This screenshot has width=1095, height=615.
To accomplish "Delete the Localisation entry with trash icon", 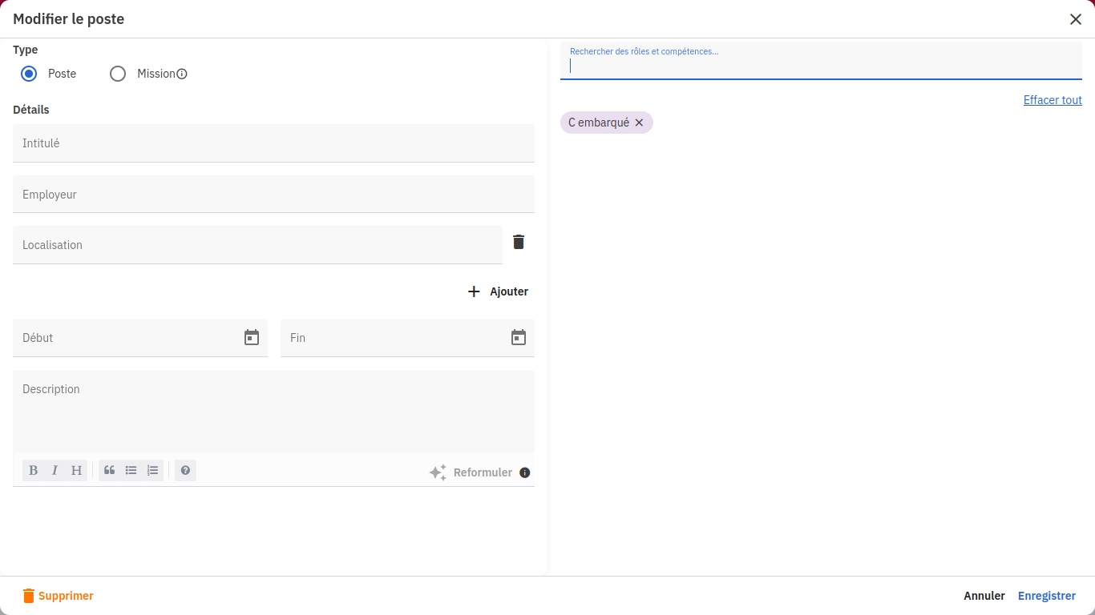I will point(519,242).
